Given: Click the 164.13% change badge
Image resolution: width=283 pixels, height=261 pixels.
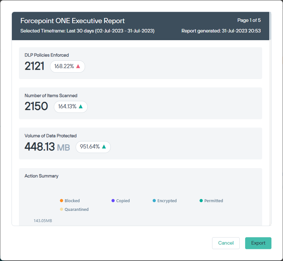Looking at the screenshot, I should click(x=71, y=107).
